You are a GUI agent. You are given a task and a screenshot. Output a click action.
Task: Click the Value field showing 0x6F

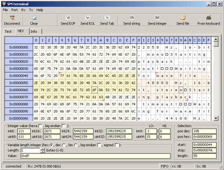pos(95,156)
